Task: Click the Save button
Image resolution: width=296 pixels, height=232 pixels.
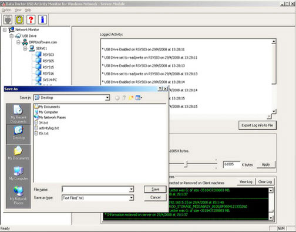Action: click(x=155, y=190)
